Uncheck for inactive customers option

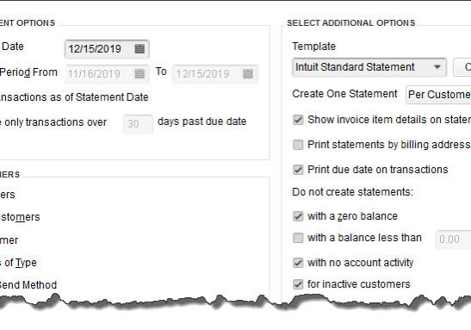click(298, 284)
